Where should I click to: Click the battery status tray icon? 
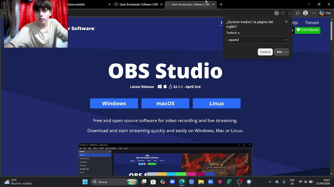pos(311,182)
